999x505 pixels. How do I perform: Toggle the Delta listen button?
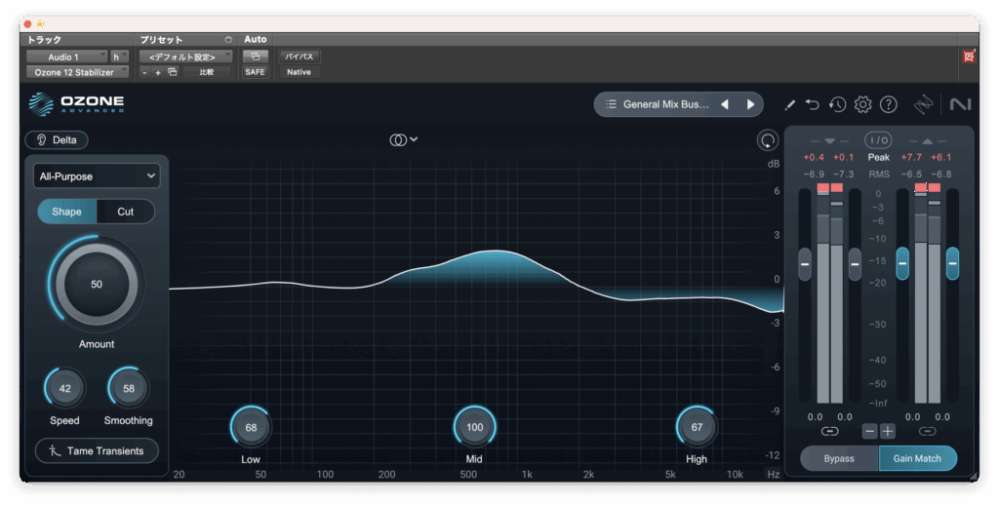[57, 139]
